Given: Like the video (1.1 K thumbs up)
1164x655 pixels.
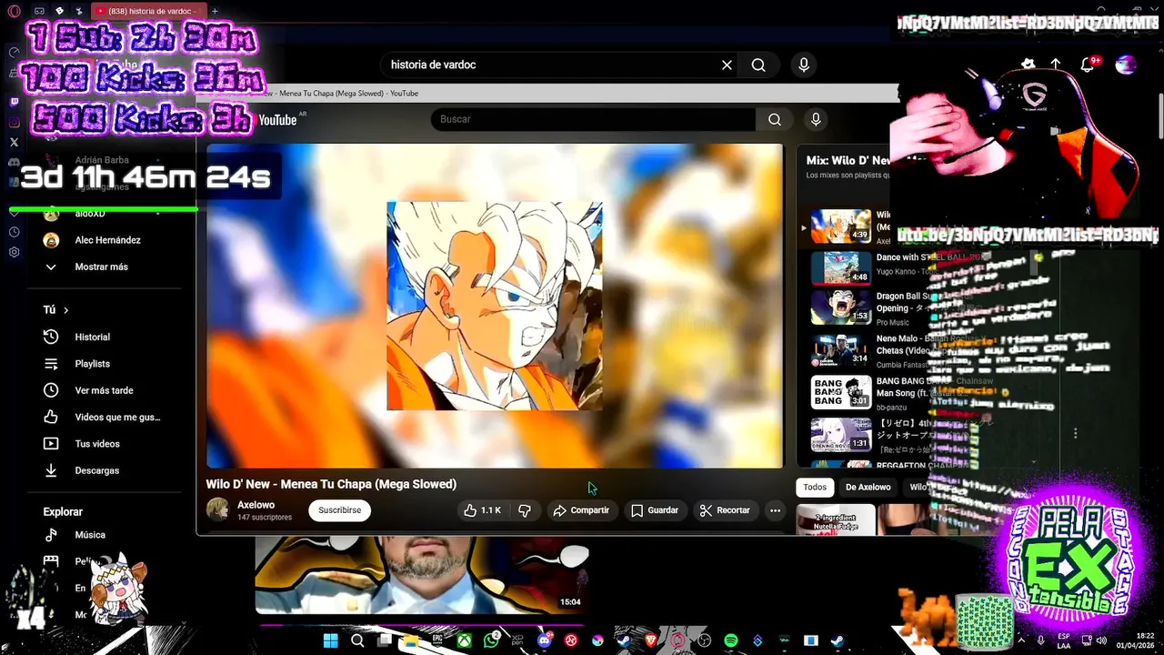Looking at the screenshot, I should click(482, 510).
